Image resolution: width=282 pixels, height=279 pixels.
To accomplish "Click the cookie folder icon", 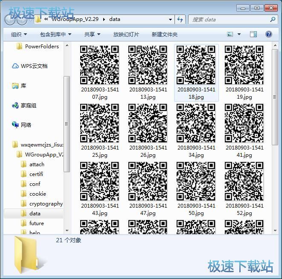I will pos(23,194).
